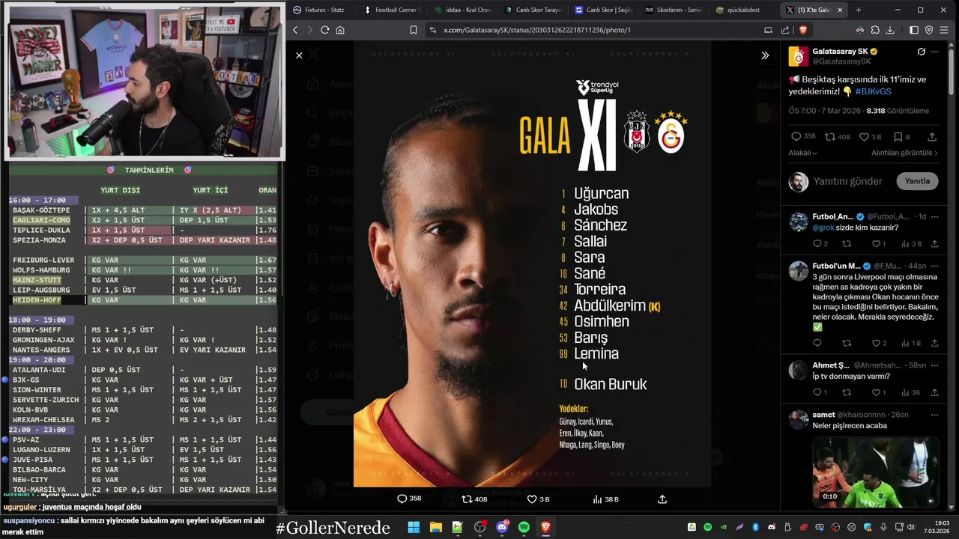
Task: View photo analytics showing 38 B
Action: 605,499
